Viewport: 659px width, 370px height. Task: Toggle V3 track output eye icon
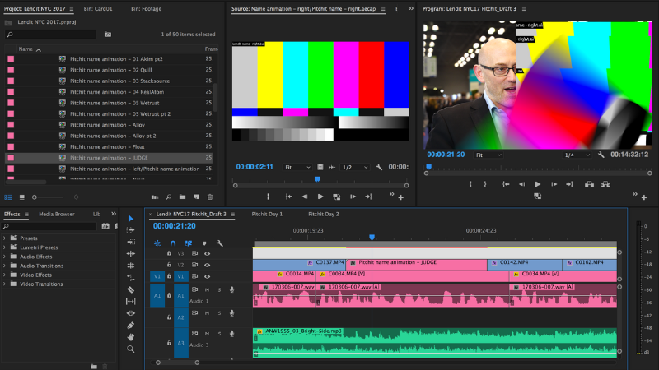pyautogui.click(x=207, y=254)
